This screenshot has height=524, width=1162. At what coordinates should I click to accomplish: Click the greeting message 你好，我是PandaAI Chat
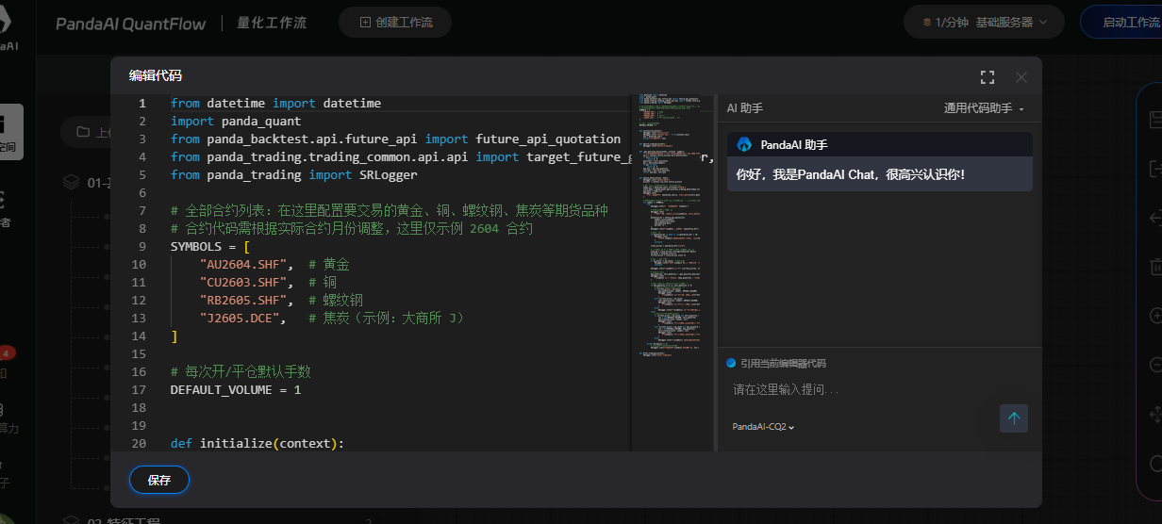[851, 174]
